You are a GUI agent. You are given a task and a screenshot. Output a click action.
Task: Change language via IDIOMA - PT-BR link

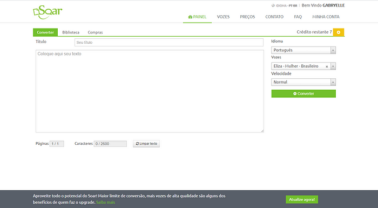[x=286, y=5]
